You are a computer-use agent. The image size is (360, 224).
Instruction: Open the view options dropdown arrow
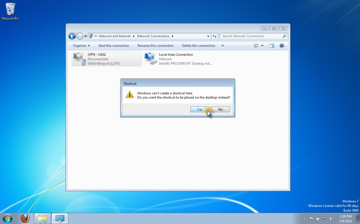(262, 46)
